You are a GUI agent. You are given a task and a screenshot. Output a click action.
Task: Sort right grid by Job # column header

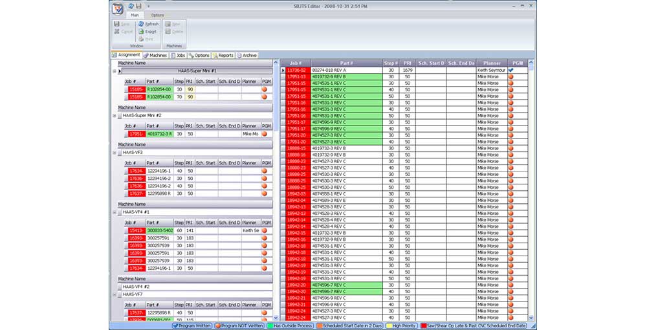(x=296, y=63)
